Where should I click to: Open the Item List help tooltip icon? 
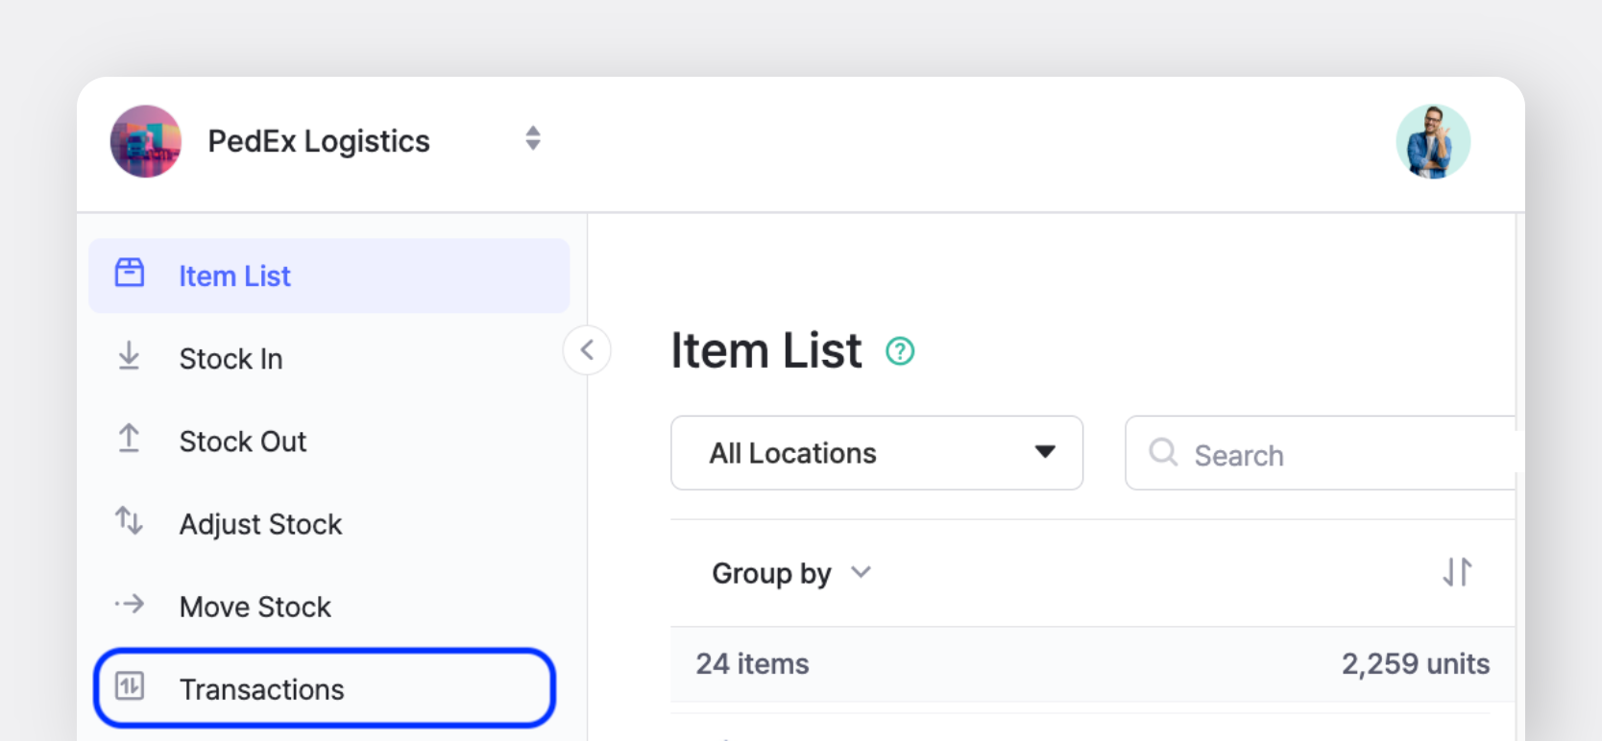[900, 351]
